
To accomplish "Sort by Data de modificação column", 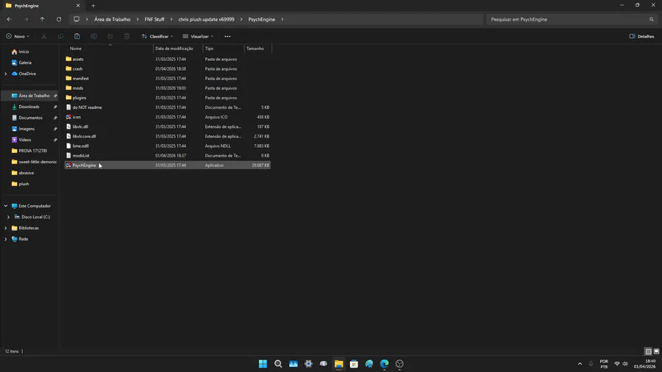I will pos(178,49).
